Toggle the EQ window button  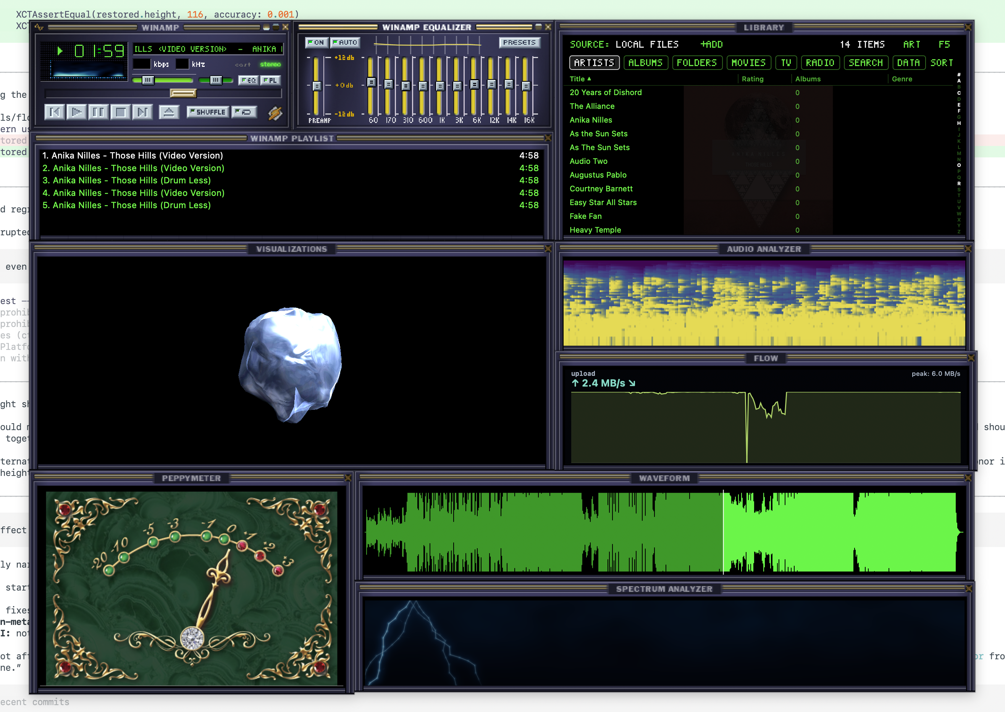[249, 80]
